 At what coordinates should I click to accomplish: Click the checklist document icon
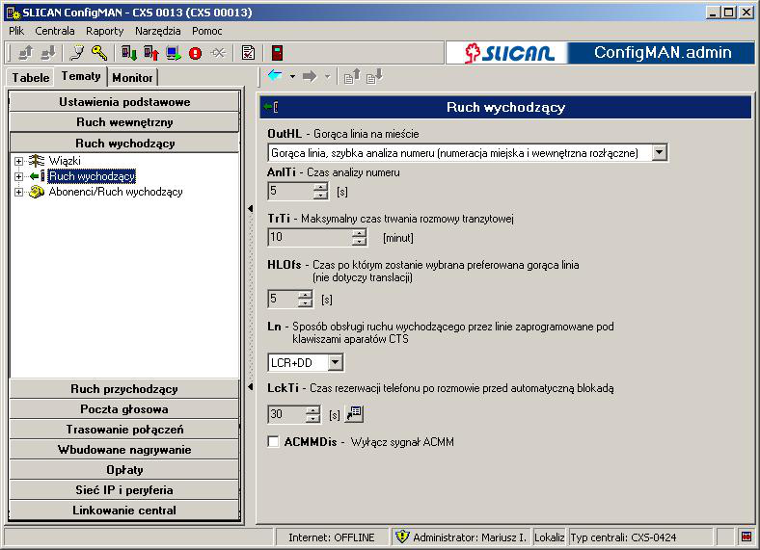click(x=248, y=53)
